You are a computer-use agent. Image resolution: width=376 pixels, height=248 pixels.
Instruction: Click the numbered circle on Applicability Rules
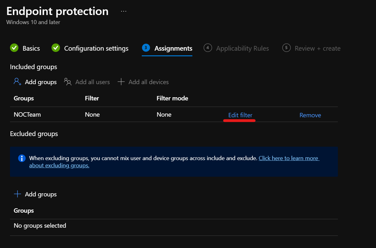(x=208, y=48)
